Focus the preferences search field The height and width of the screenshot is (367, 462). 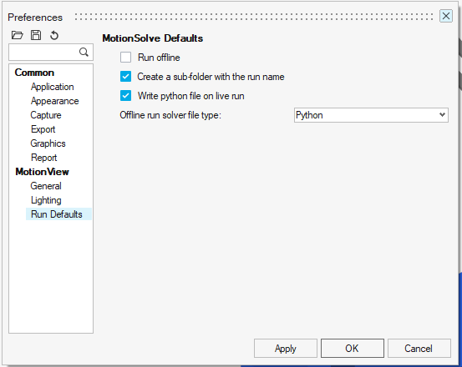pyautogui.click(x=51, y=53)
